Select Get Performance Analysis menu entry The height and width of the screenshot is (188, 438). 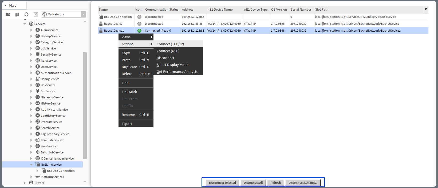tap(177, 72)
